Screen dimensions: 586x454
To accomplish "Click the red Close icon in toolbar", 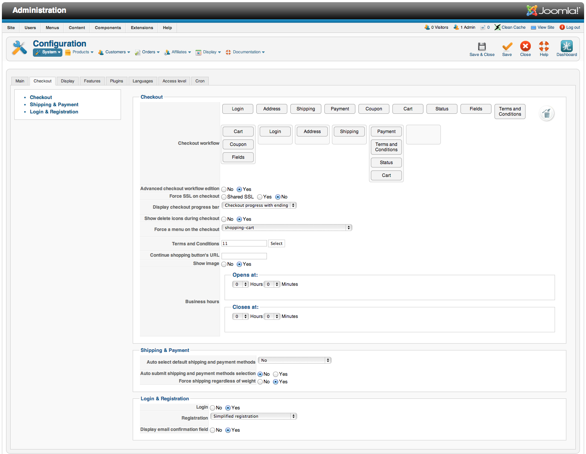I will (x=525, y=46).
